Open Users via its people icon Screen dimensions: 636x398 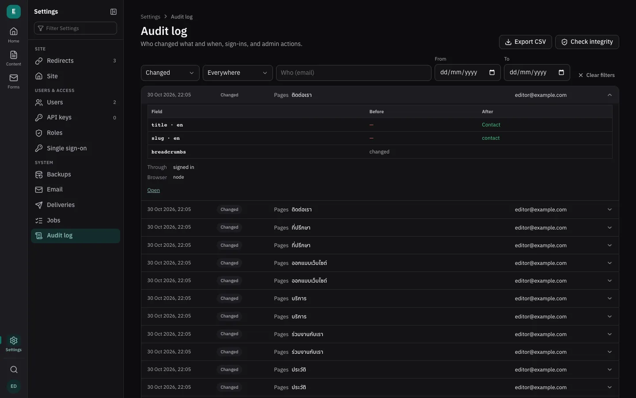[x=39, y=103]
